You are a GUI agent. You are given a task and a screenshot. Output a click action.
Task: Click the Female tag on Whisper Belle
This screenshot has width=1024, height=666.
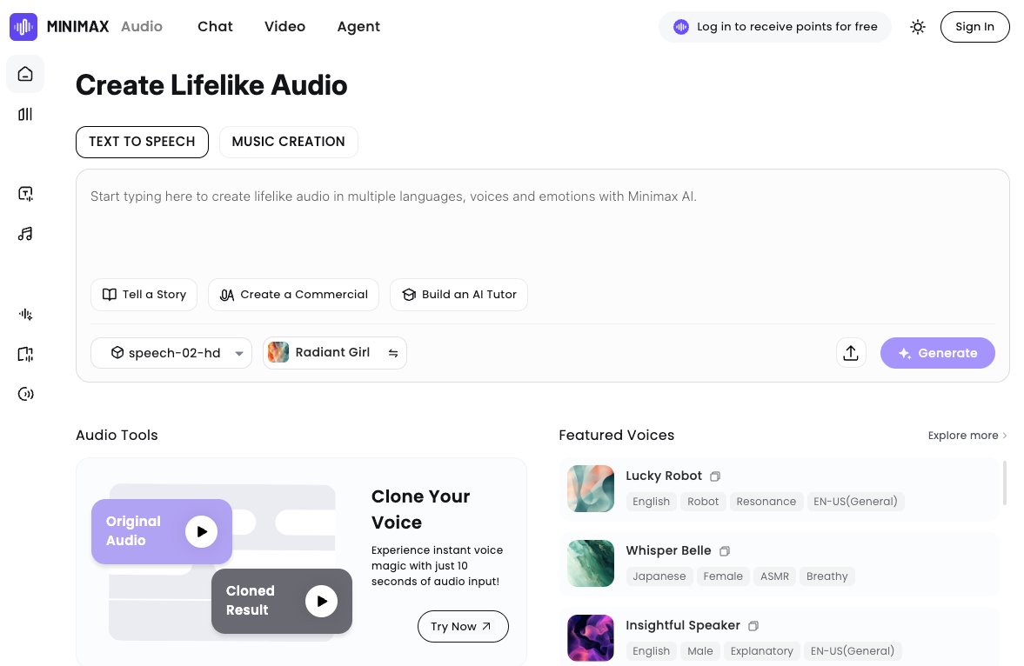click(x=723, y=576)
